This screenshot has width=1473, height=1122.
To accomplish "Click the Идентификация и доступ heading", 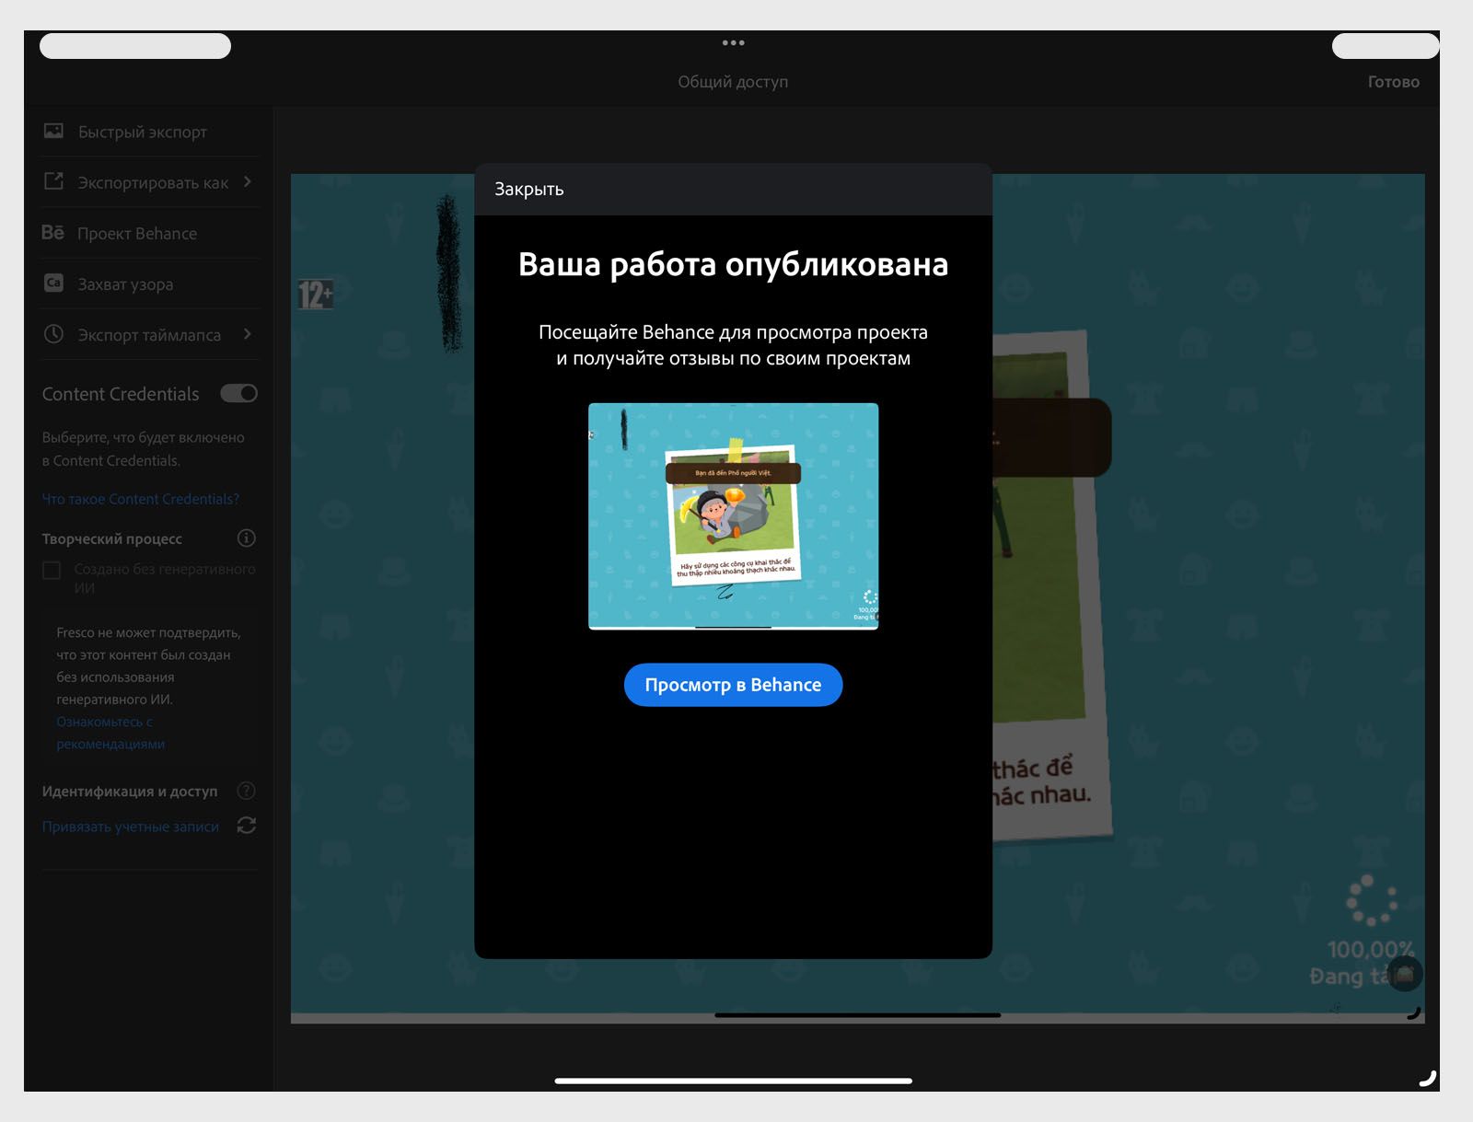I will point(130,792).
